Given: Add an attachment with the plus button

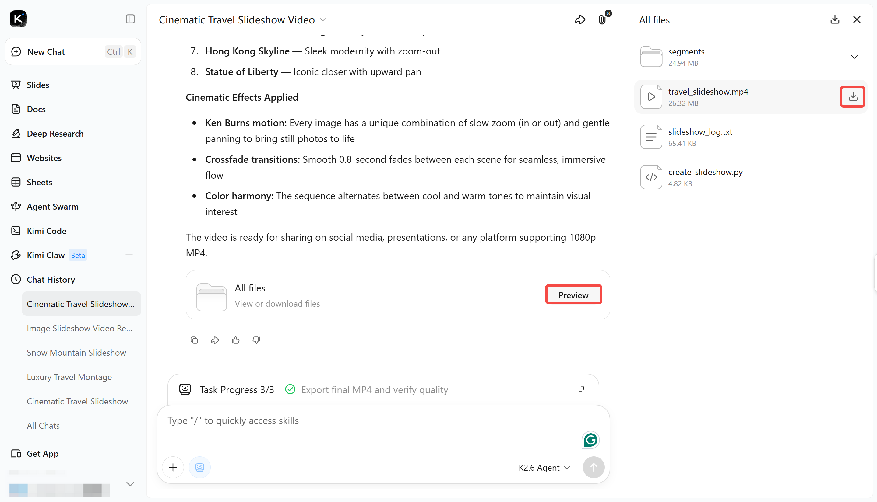Looking at the screenshot, I should click(x=173, y=468).
